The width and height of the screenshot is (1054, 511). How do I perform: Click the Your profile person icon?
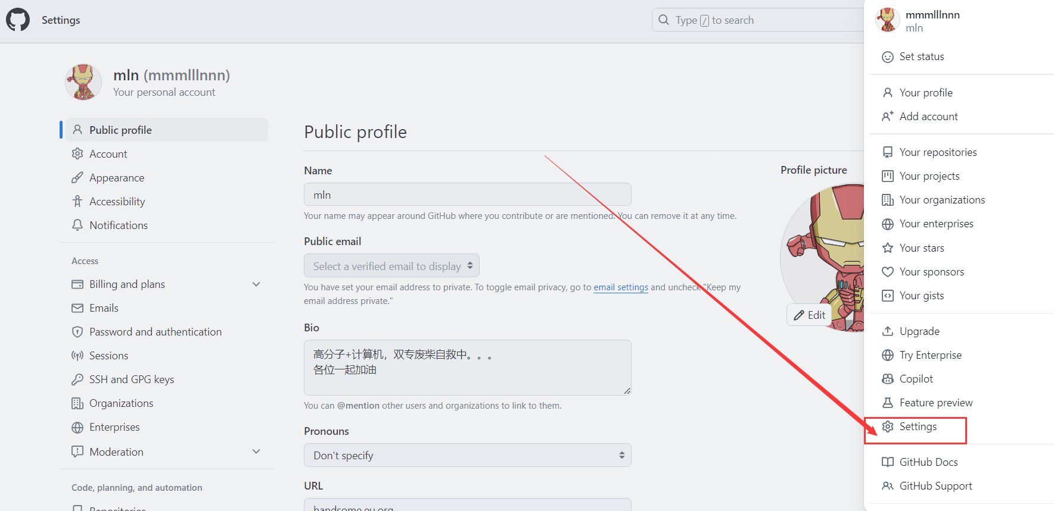888,93
